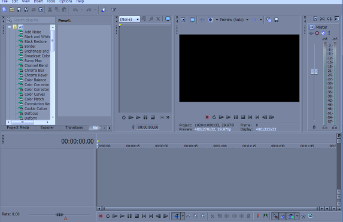Go to the end in the preview transport

tap(257, 117)
